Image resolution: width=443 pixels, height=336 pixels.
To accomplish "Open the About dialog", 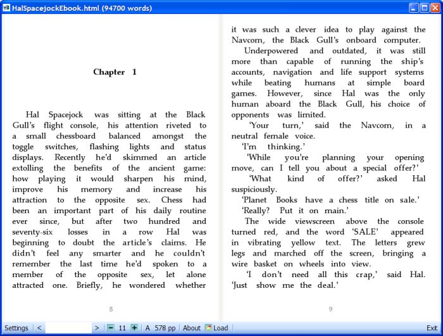I will [192, 328].
